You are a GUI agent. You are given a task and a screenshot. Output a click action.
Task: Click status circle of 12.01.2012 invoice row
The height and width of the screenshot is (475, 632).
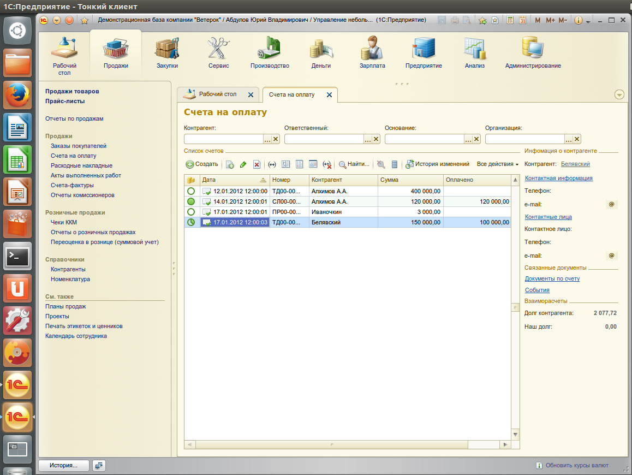pyautogui.click(x=191, y=192)
